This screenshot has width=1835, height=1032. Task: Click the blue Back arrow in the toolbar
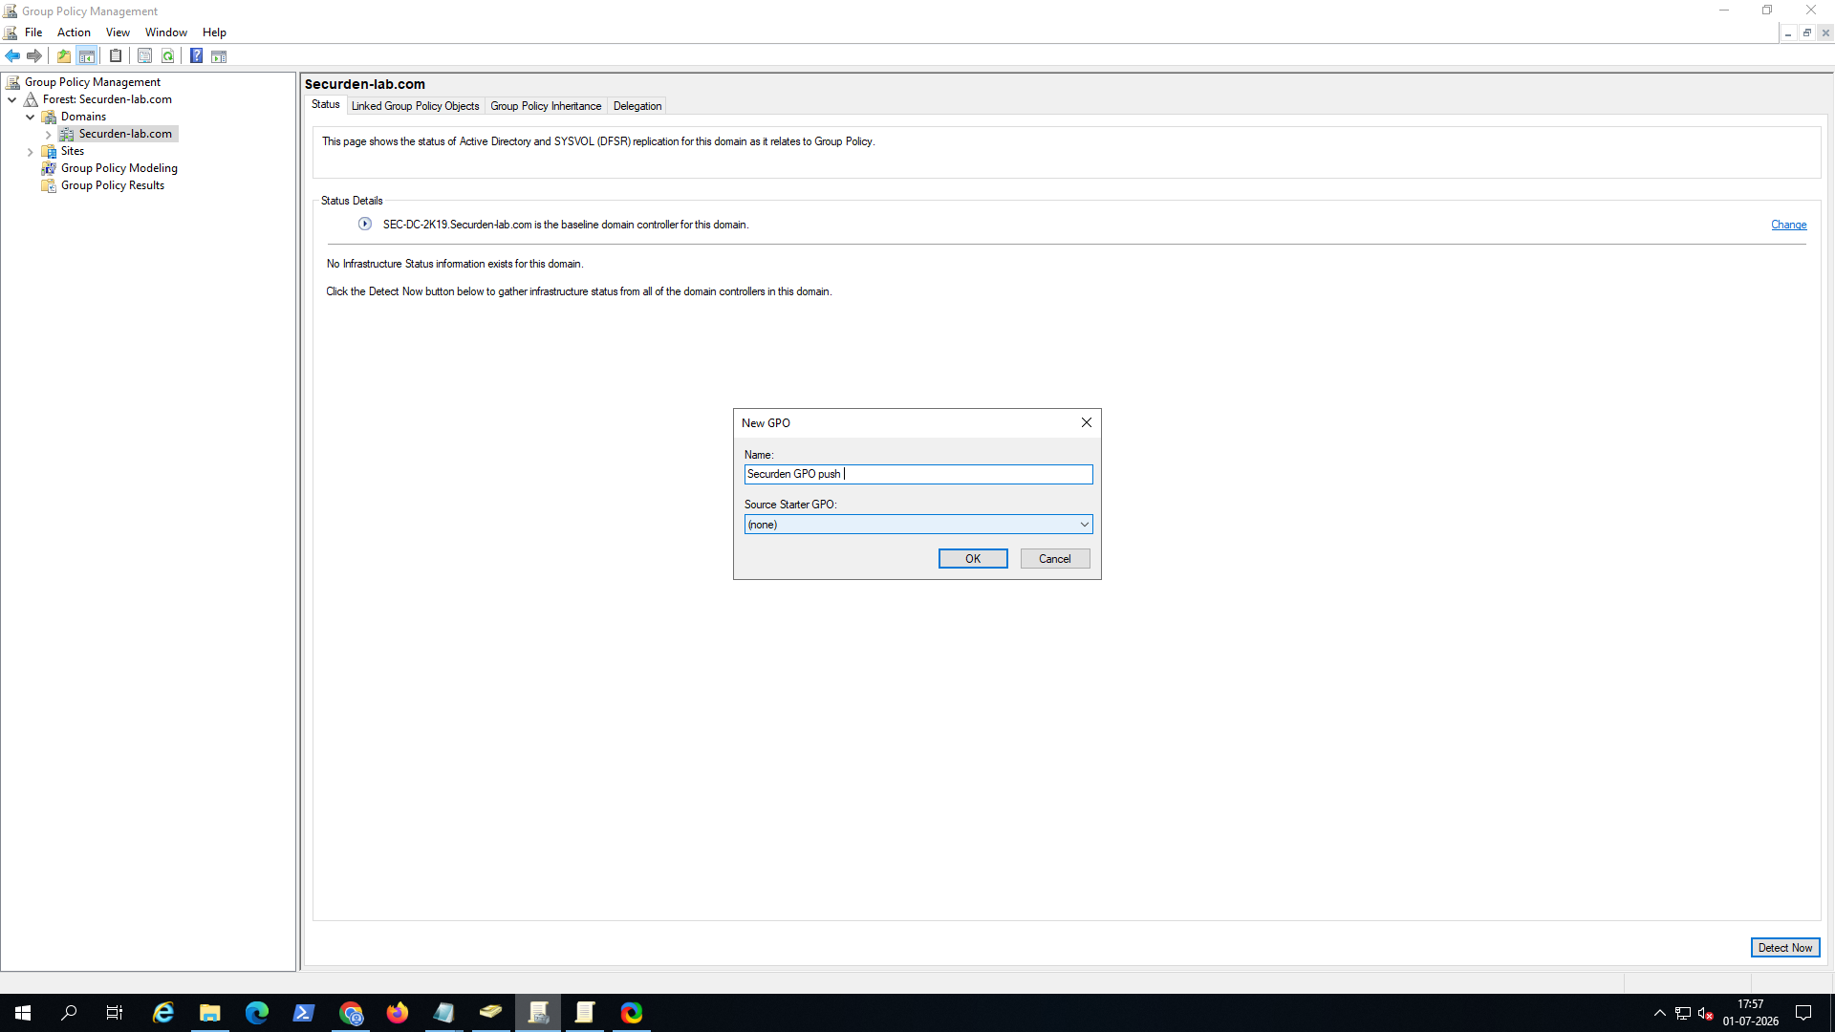[12, 56]
